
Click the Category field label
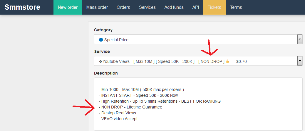pyautogui.click(x=103, y=30)
